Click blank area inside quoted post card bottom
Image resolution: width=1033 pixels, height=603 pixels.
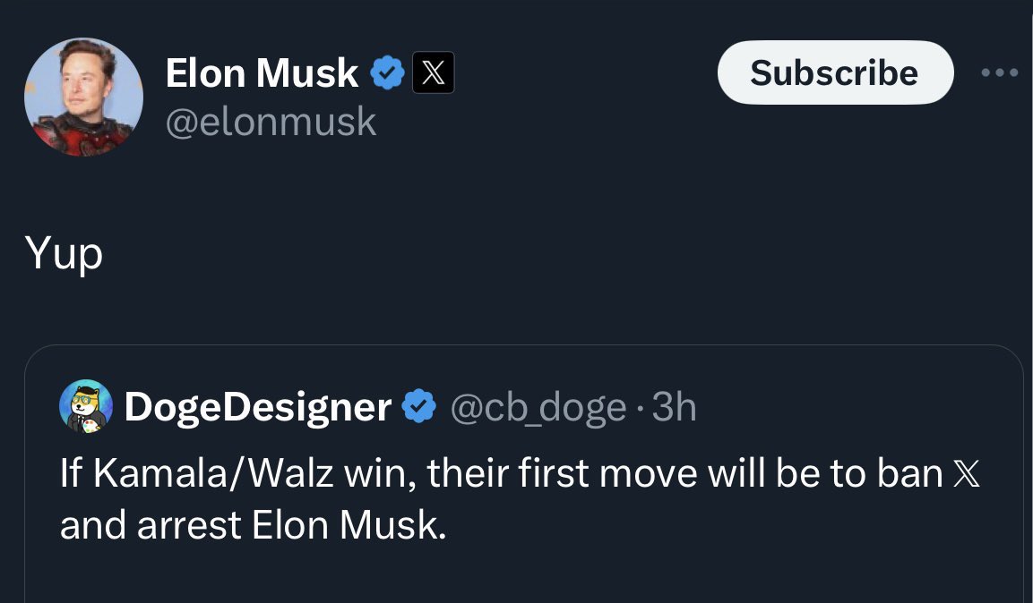point(524,575)
